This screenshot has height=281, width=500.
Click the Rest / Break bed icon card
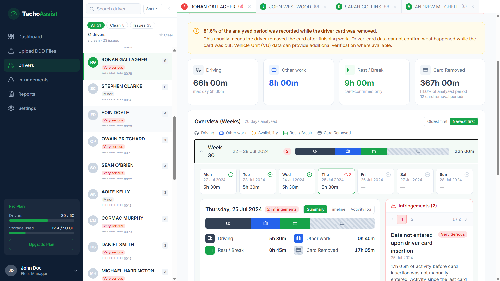coord(350,70)
